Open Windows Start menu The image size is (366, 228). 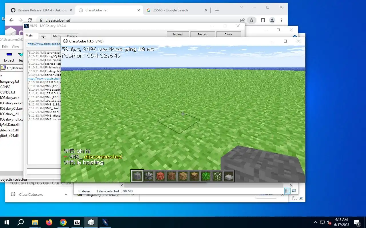pyautogui.click(x=7, y=222)
